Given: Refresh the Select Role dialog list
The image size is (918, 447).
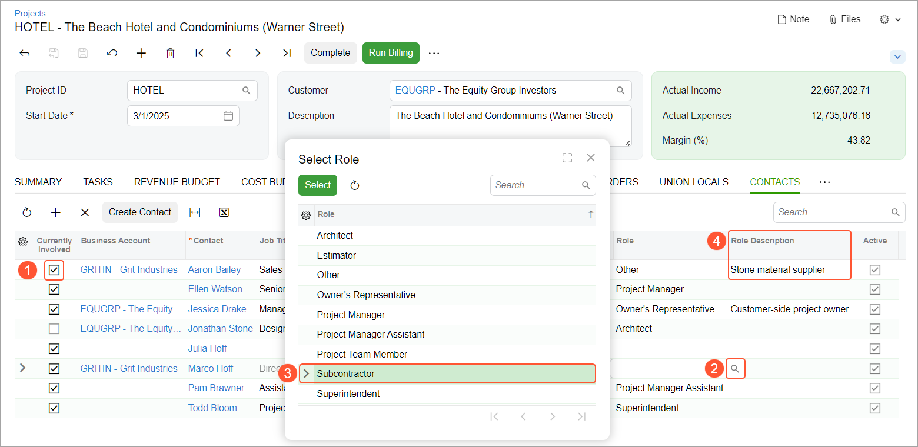Looking at the screenshot, I should pos(355,185).
